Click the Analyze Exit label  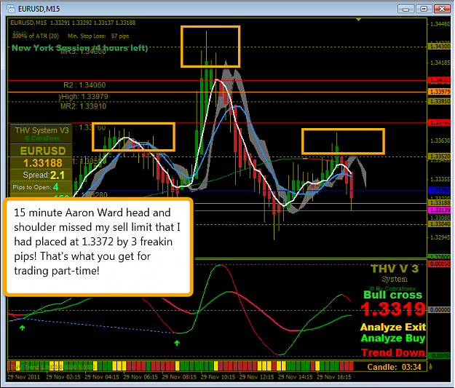point(393,327)
